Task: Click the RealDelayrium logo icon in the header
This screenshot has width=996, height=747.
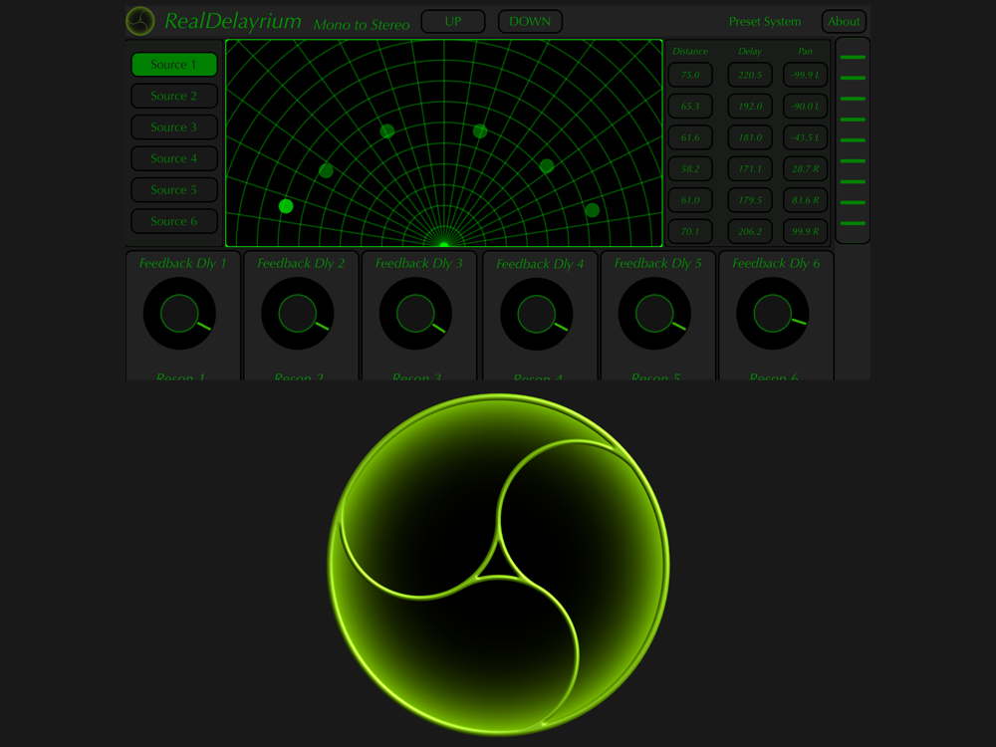Action: (x=139, y=21)
